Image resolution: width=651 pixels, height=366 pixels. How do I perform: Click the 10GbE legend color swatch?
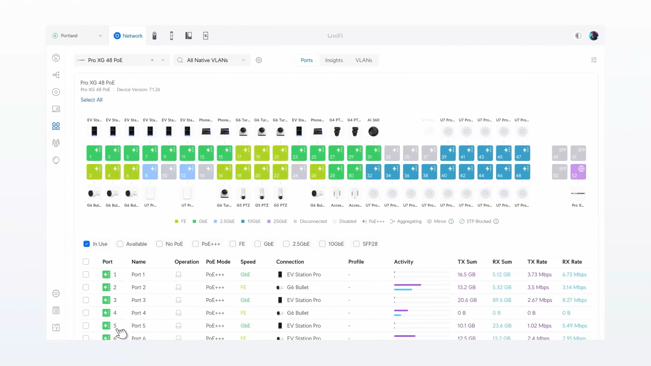tap(243, 221)
